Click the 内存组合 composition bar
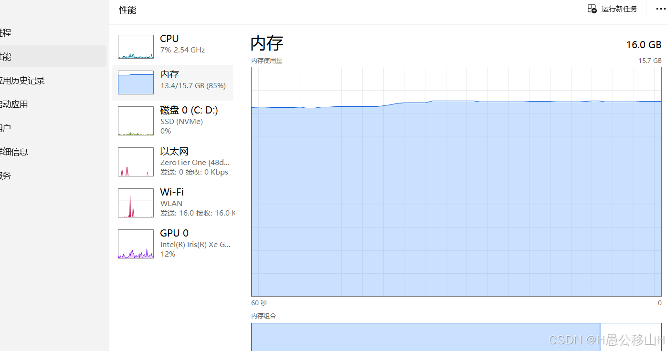This screenshot has height=351, width=667. pyautogui.click(x=456, y=337)
